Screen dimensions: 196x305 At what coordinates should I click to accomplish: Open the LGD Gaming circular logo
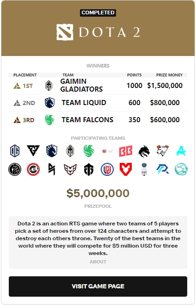click(107, 169)
